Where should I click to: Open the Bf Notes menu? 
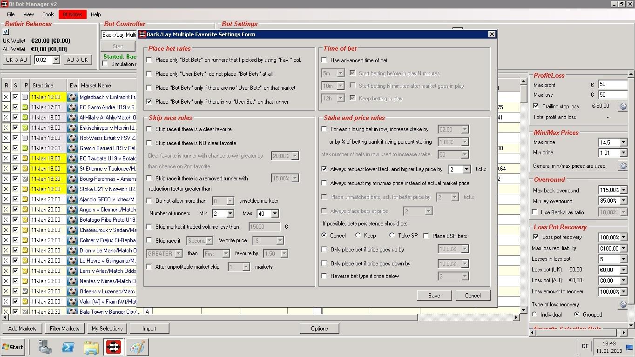pyautogui.click(x=72, y=14)
